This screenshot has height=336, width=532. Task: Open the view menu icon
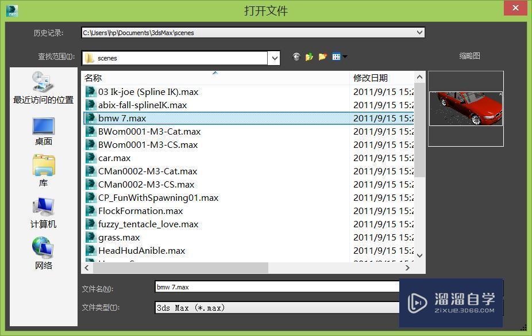[340, 57]
